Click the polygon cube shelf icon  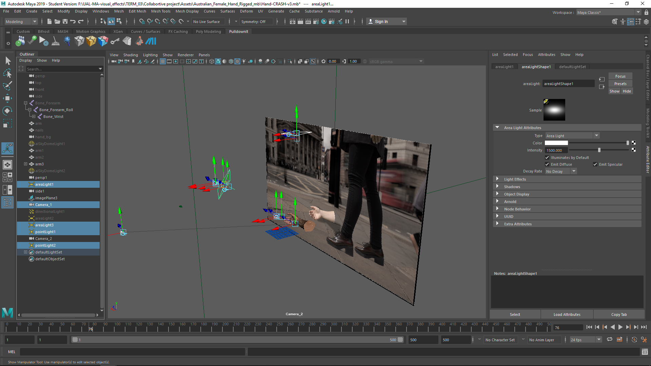pos(79,41)
